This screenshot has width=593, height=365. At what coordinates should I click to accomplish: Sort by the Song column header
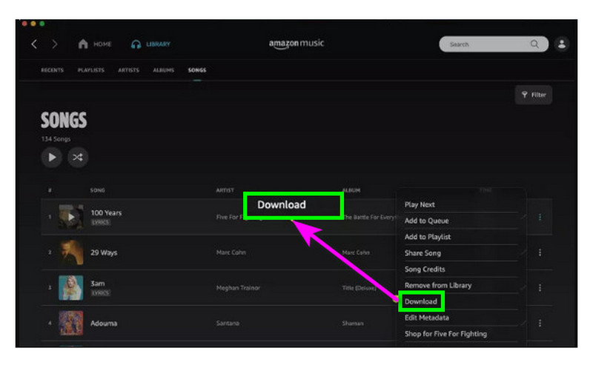point(98,190)
